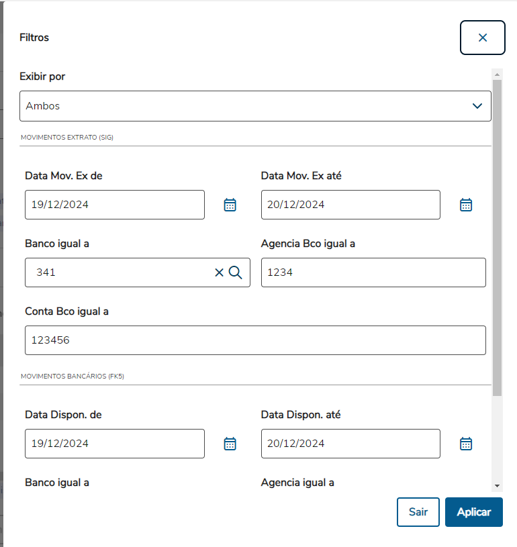The width and height of the screenshot is (517, 547).
Task: Click the Data Mov. Ex de field
Action: [x=114, y=205]
